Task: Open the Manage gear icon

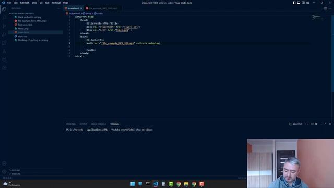Action: pos(4,172)
